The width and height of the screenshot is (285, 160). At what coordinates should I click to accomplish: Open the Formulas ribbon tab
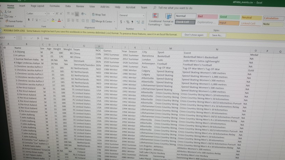click(55, 6)
